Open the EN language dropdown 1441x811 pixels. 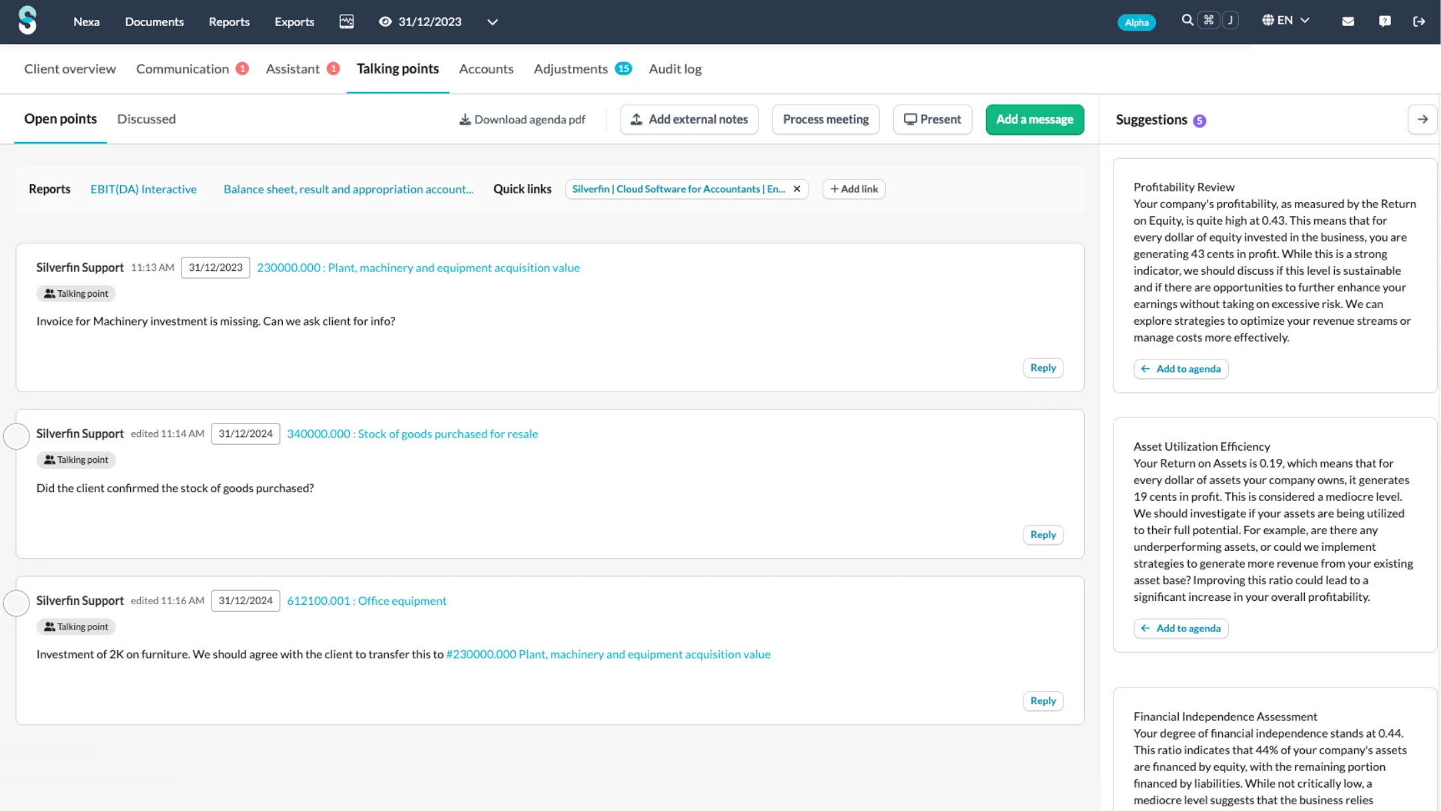pyautogui.click(x=1286, y=21)
